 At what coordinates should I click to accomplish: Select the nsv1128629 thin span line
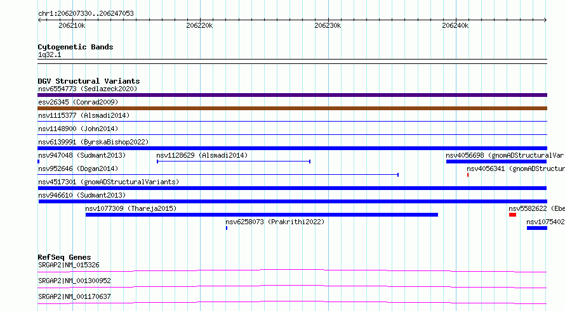click(234, 162)
